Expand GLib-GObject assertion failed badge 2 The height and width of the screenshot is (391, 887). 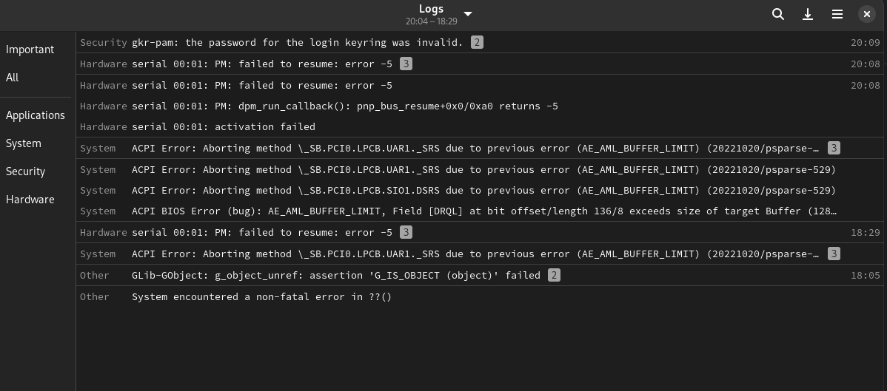click(554, 275)
